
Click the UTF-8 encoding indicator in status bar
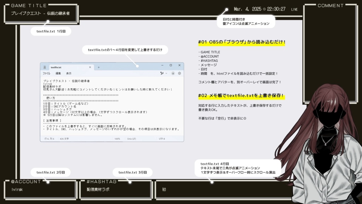161,138
